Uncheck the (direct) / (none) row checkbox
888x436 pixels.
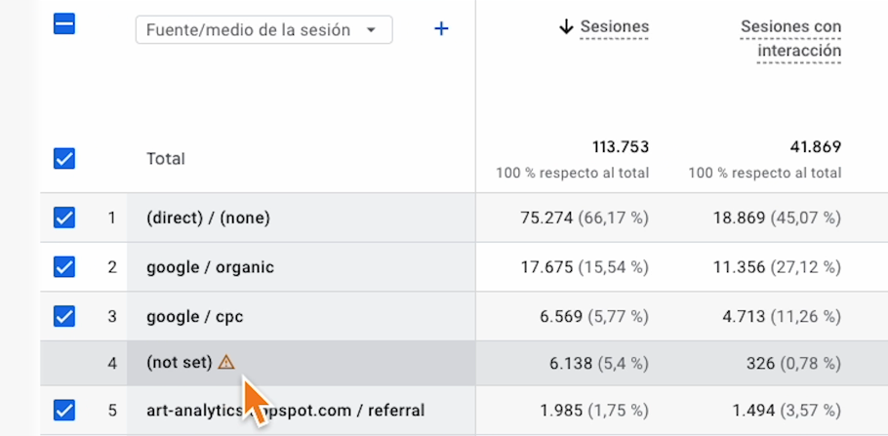(64, 218)
